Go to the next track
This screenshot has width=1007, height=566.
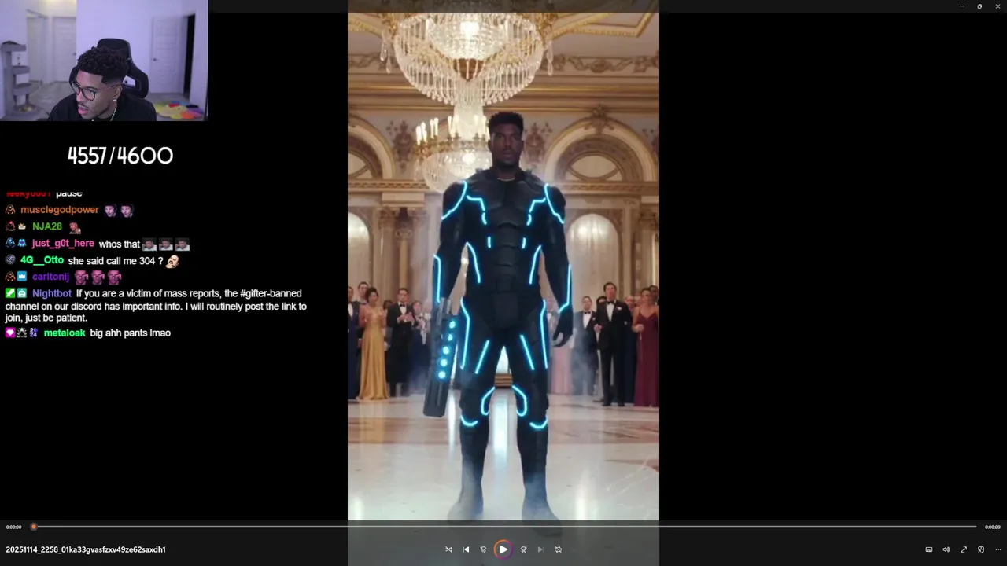540,549
